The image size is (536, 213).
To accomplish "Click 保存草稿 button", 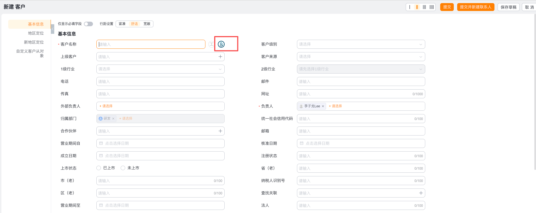I will (x=508, y=7).
